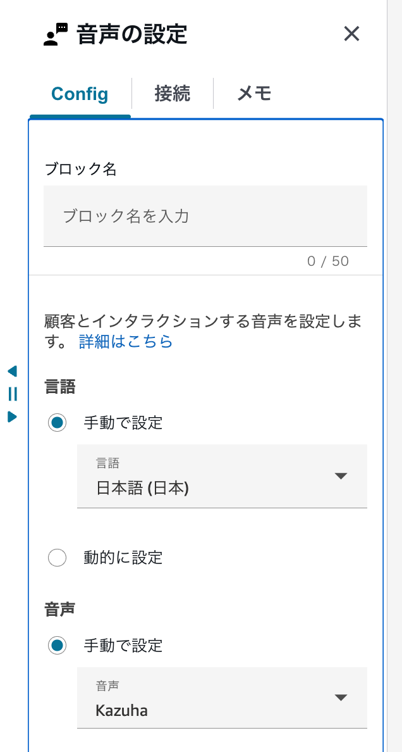402x752 pixels.
Task: Click the ブロック名を入力 input field
Action: [205, 216]
